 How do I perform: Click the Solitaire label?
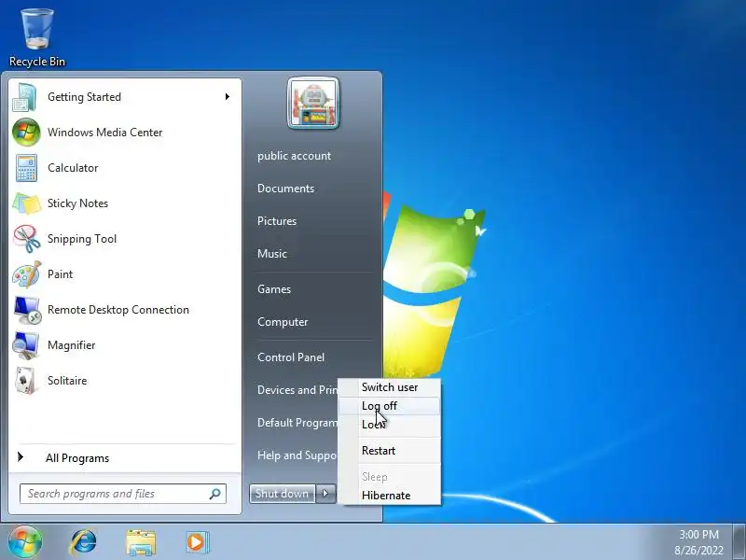[x=67, y=381]
